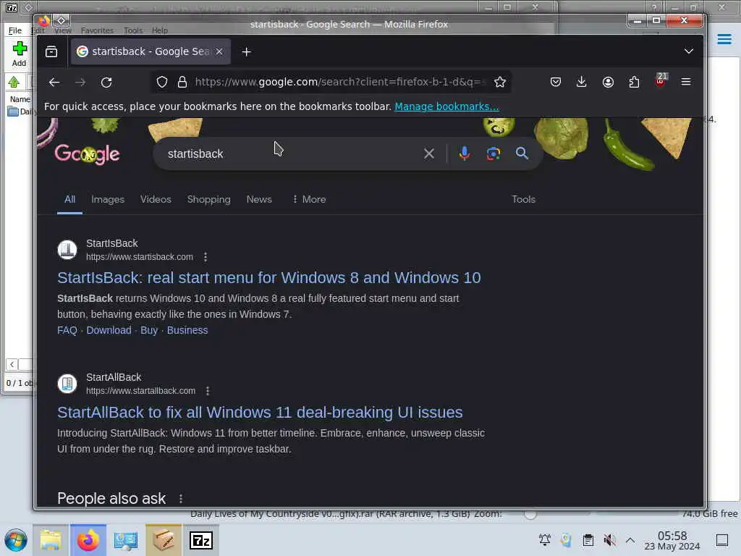Open Windows Start orb
The height and width of the screenshot is (556, 741).
click(16, 540)
